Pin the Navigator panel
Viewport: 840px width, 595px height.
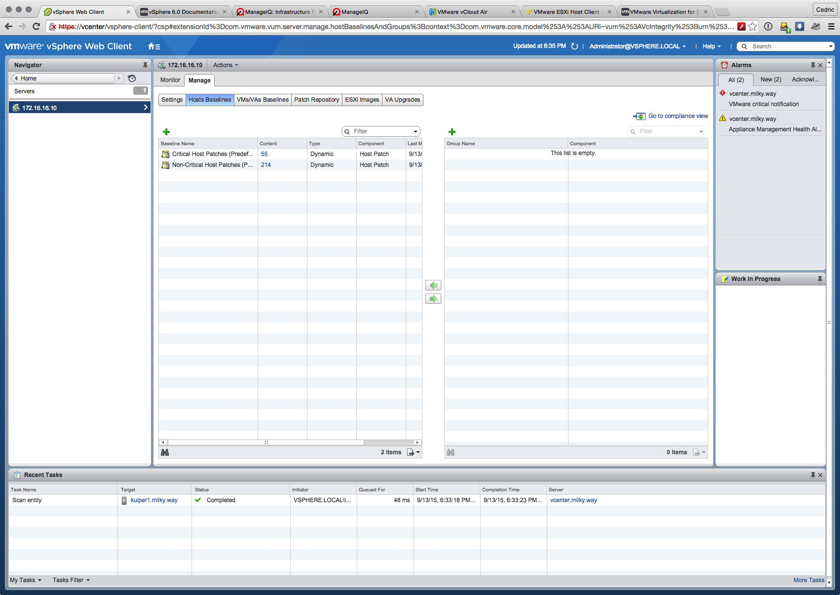pos(145,65)
